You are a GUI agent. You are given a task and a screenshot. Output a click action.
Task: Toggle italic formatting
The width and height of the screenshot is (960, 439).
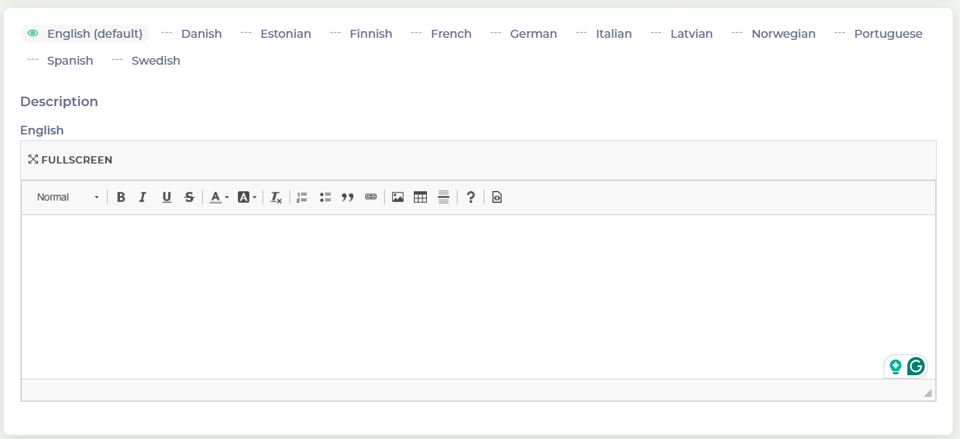point(143,197)
